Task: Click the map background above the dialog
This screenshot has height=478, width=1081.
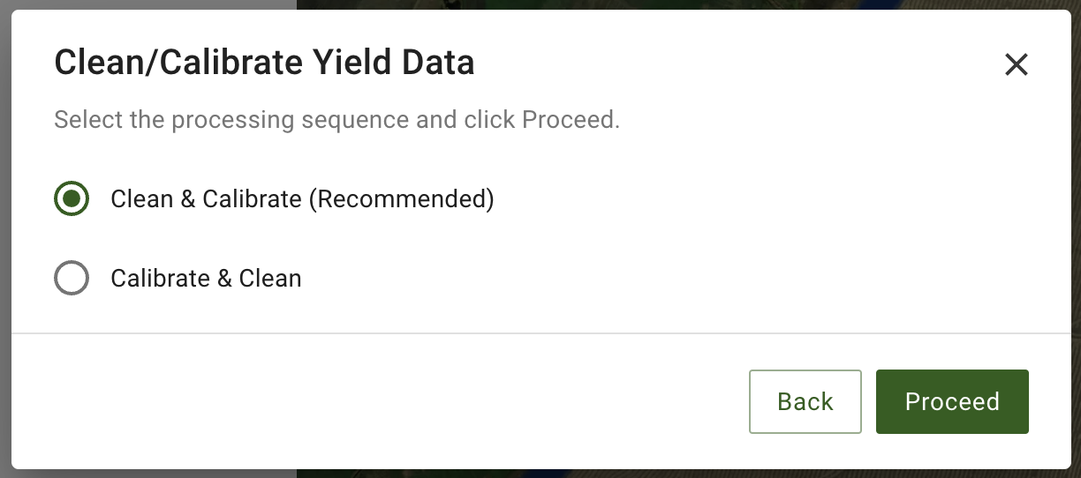Action: coord(618,4)
